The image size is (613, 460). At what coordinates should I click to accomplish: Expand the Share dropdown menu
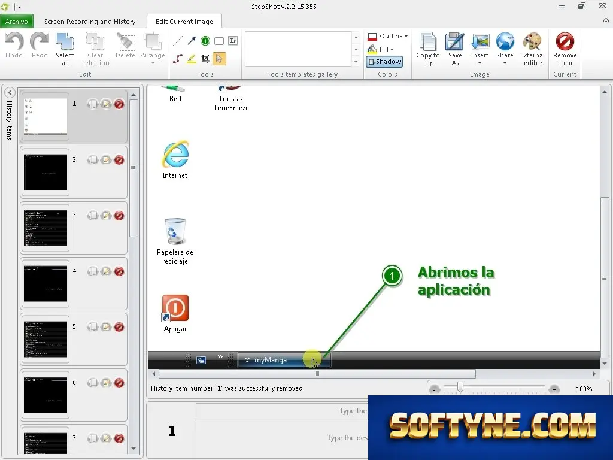click(505, 49)
